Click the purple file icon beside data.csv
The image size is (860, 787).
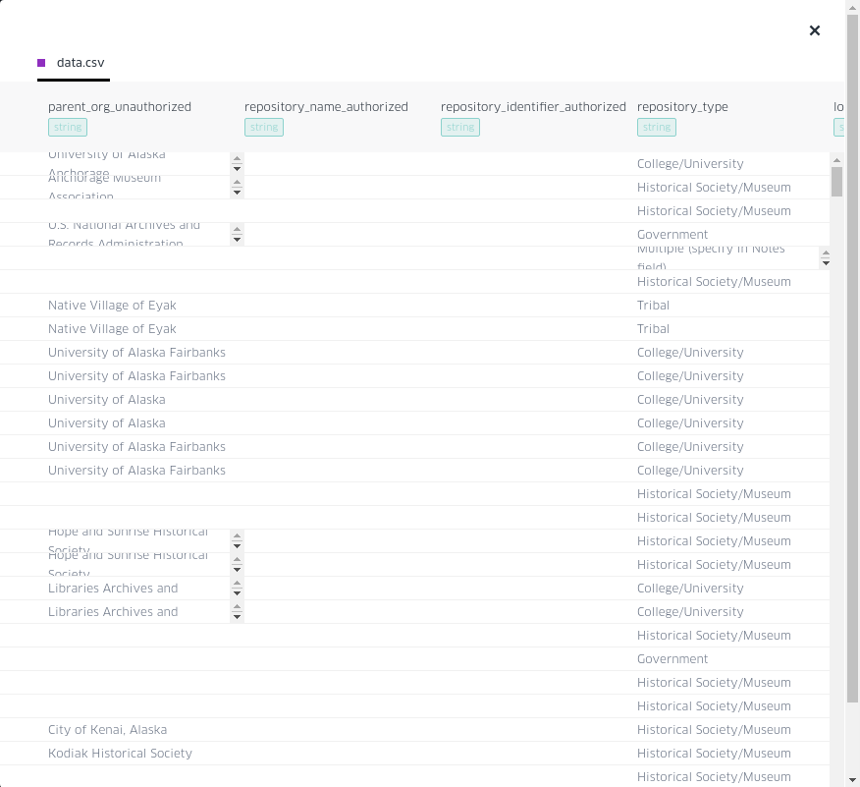click(x=40, y=62)
